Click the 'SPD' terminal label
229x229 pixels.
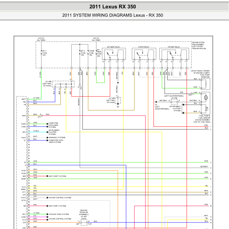[24, 132]
